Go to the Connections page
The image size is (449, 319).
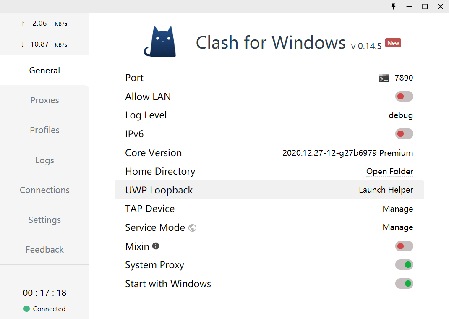(x=44, y=190)
